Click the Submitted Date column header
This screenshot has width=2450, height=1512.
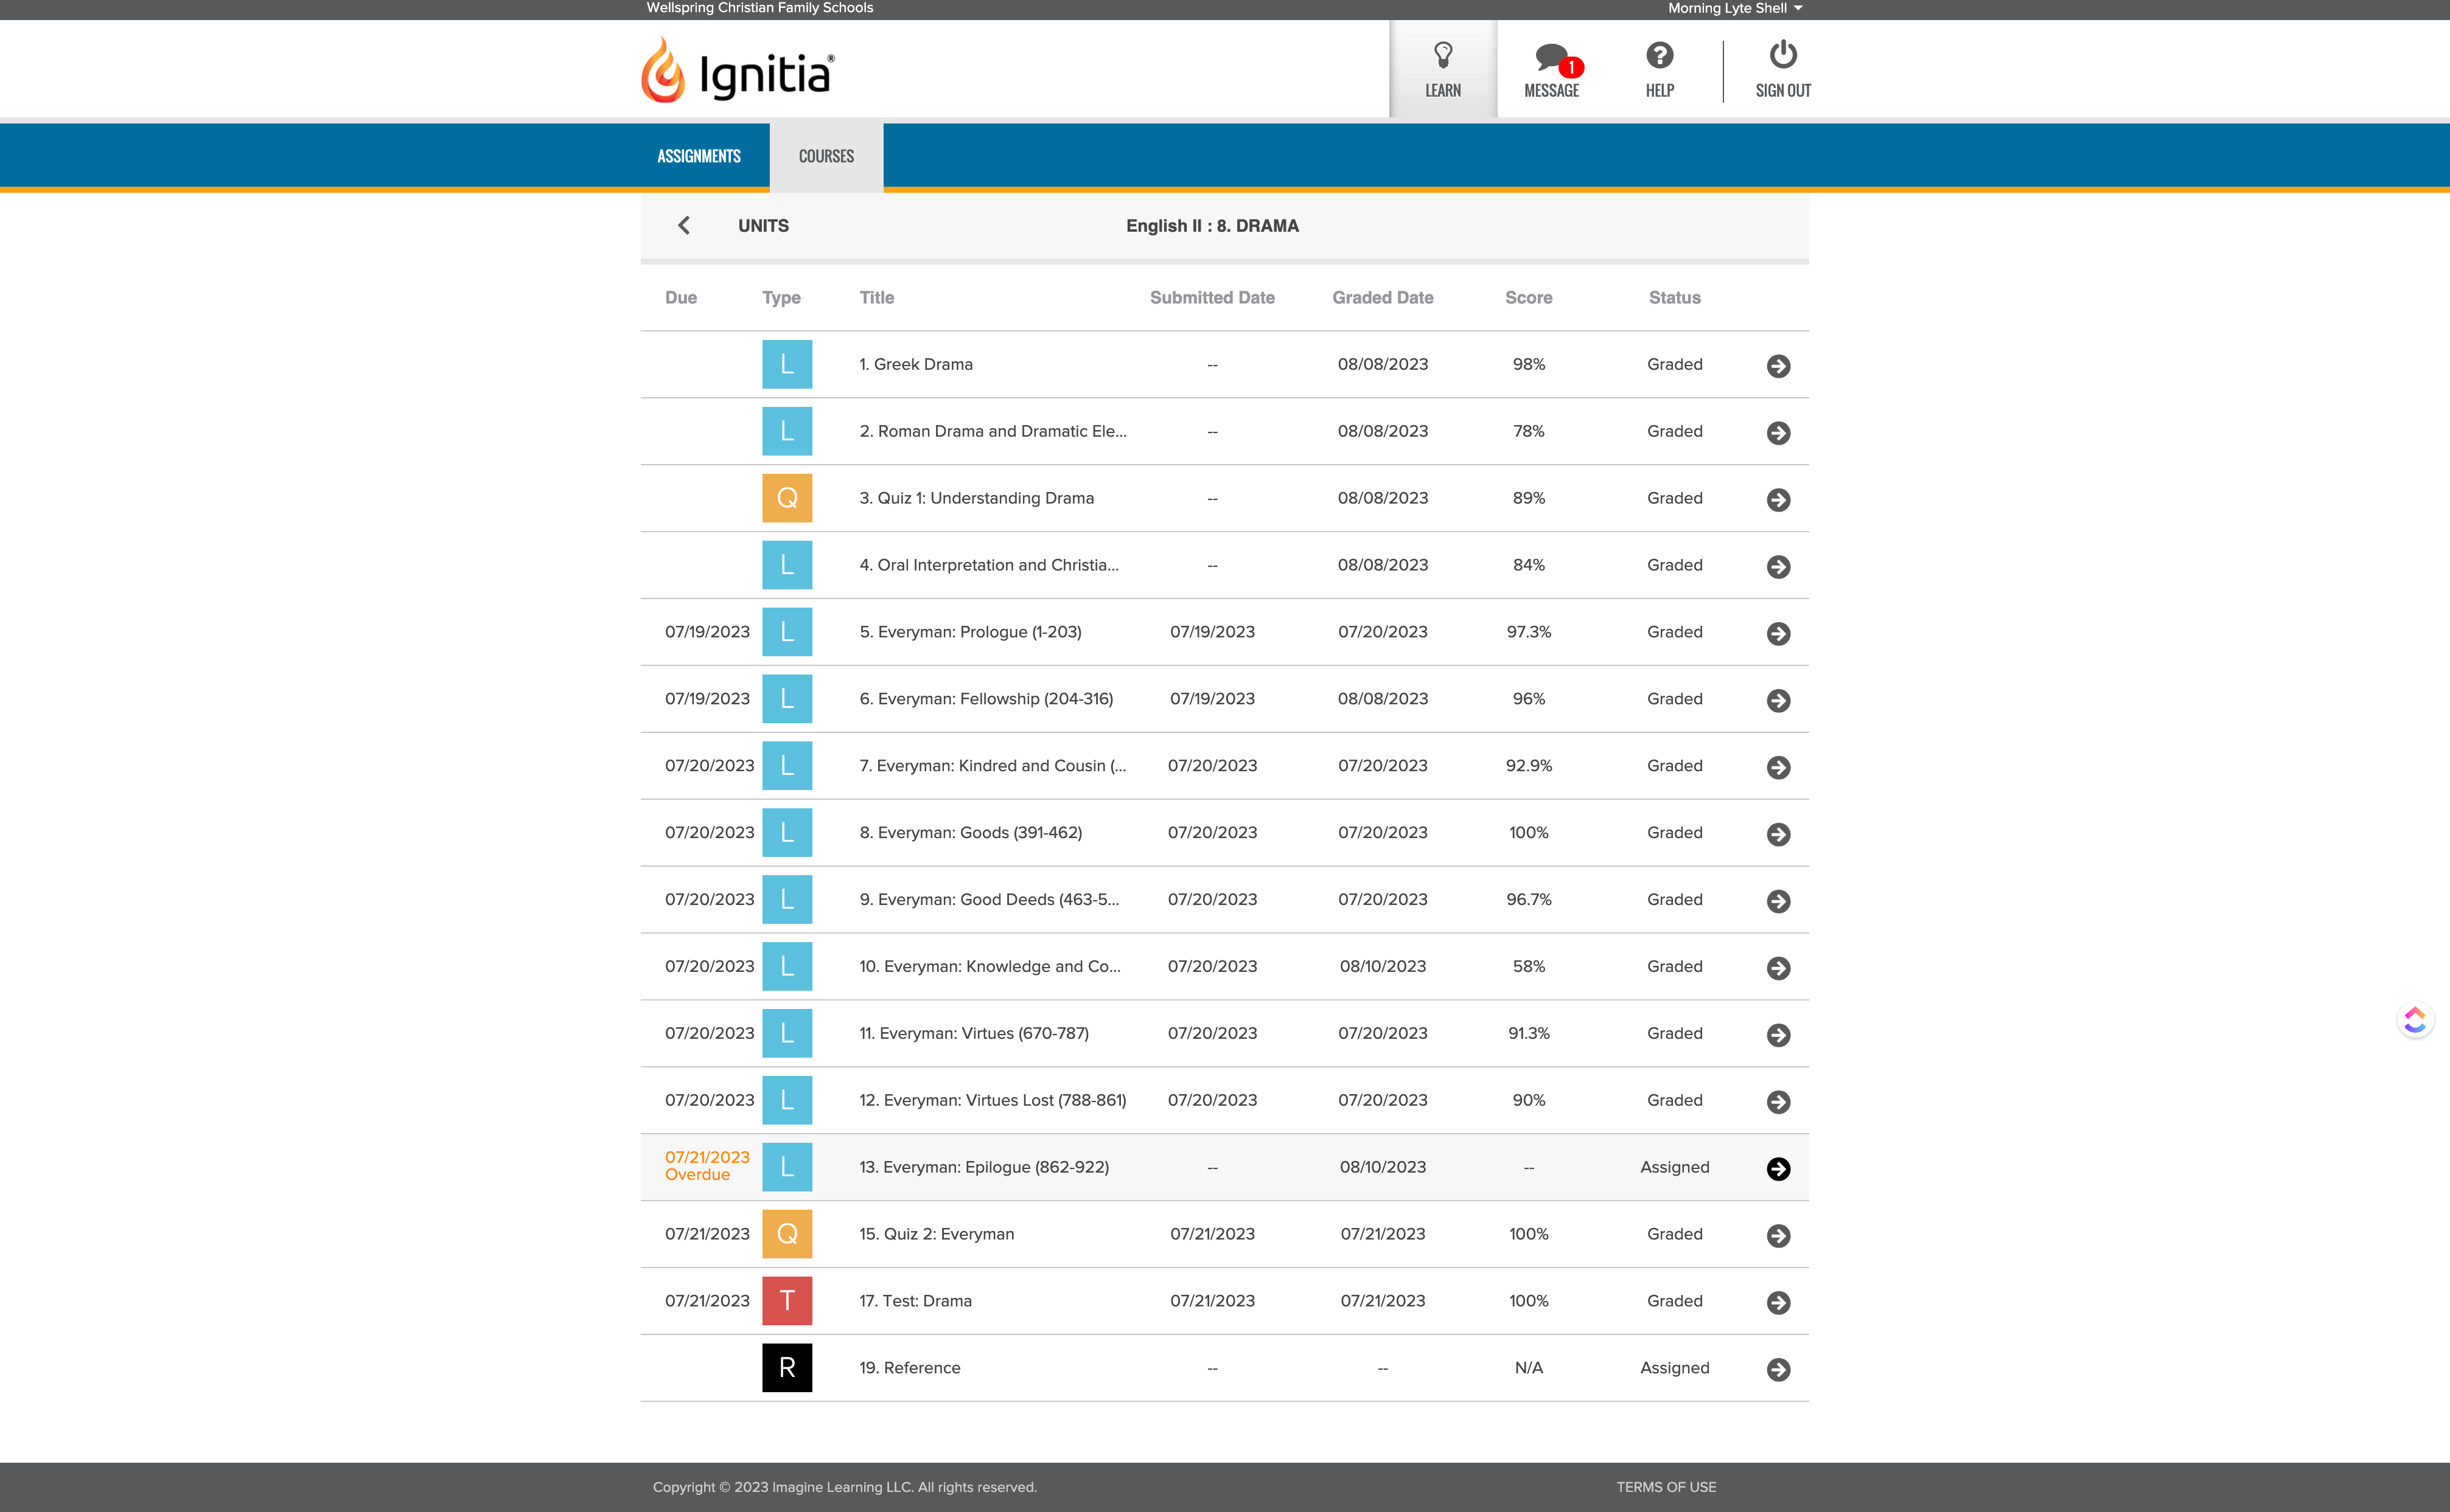tap(1212, 298)
